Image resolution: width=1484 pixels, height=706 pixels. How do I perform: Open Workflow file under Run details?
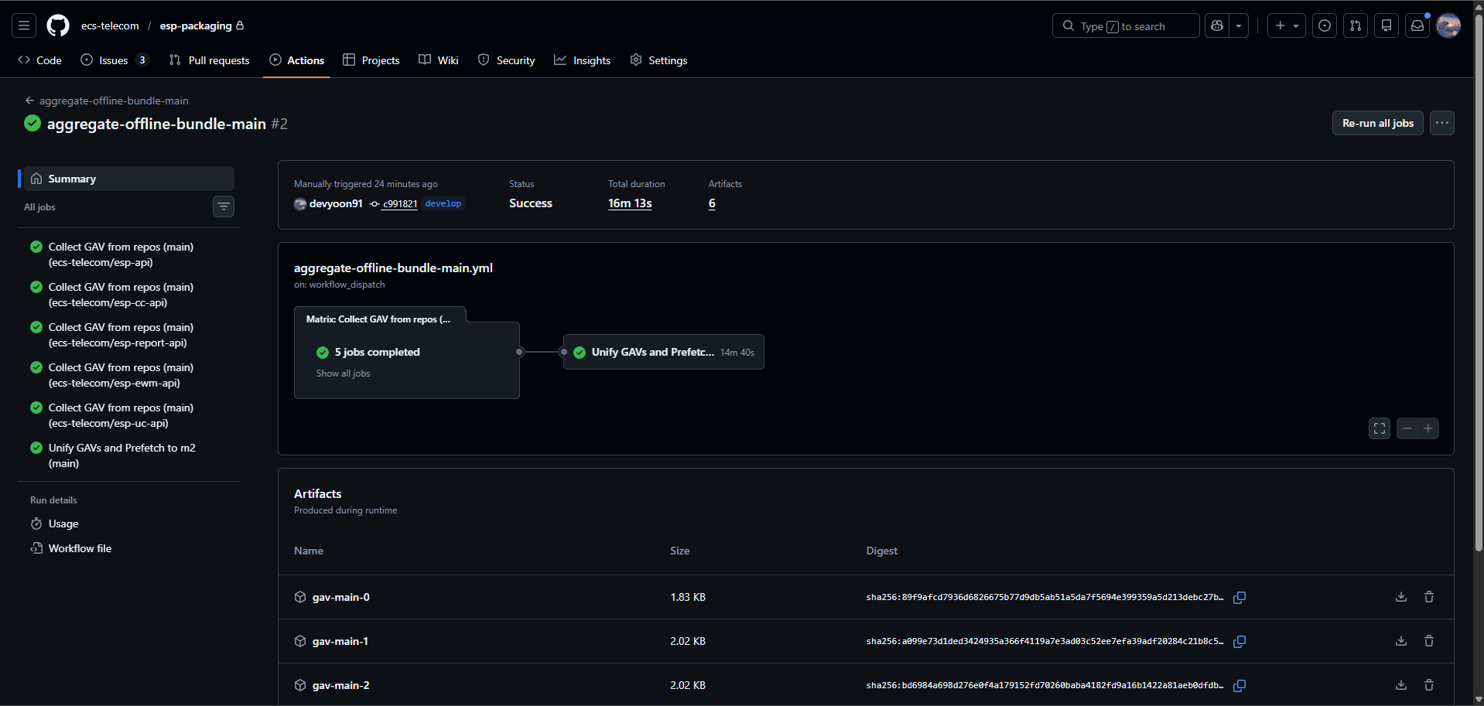(x=80, y=548)
